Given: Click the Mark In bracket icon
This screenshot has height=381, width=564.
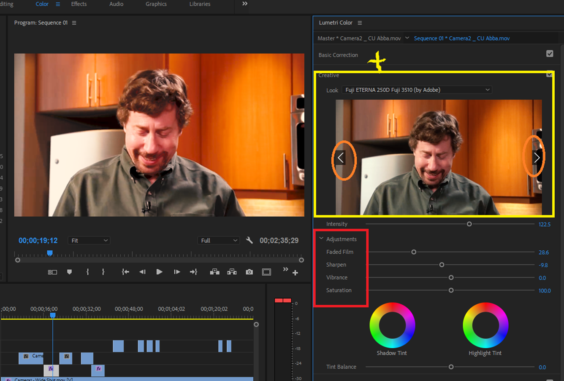Looking at the screenshot, I should pos(87,272).
